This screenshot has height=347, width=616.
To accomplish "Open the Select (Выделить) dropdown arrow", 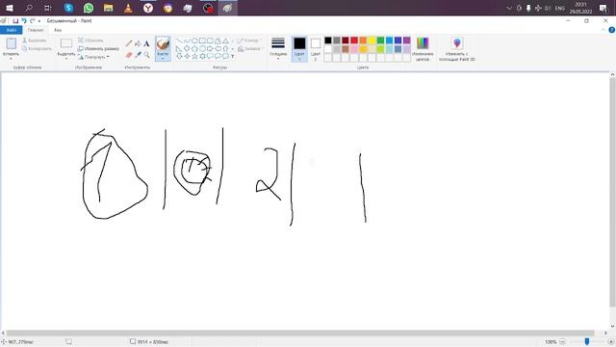I will pyautogui.click(x=66, y=59).
